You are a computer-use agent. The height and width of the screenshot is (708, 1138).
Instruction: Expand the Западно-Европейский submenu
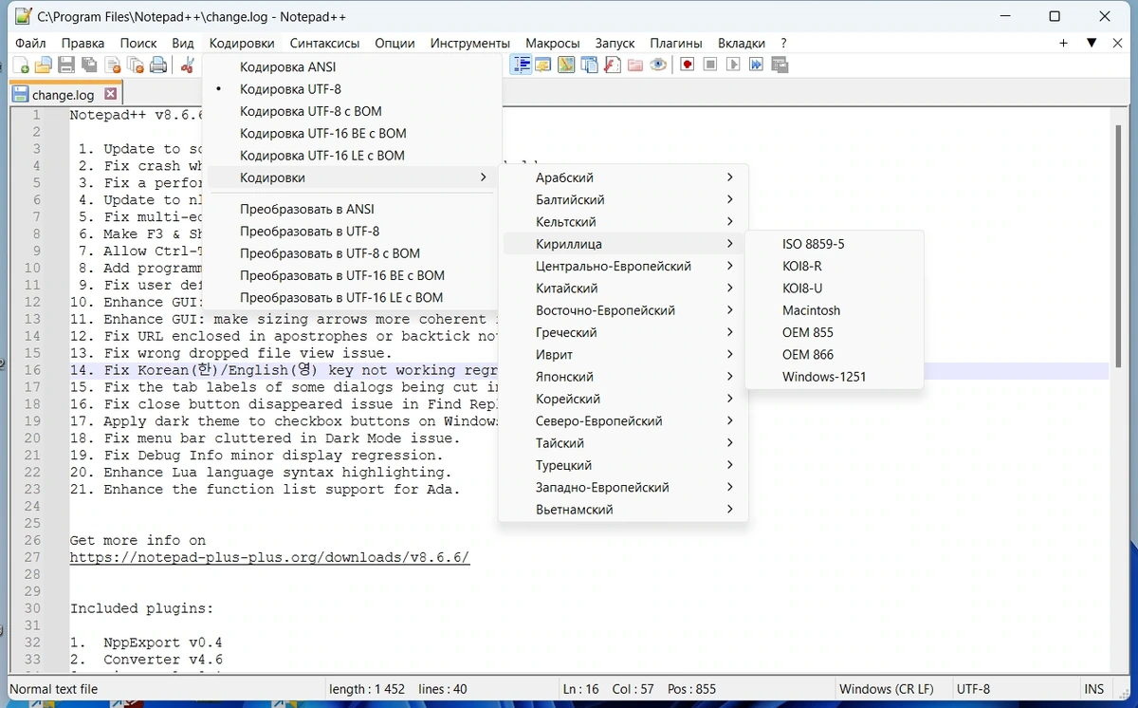pyautogui.click(x=624, y=488)
